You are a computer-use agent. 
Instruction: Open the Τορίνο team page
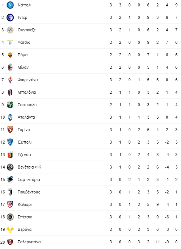(x=24, y=130)
